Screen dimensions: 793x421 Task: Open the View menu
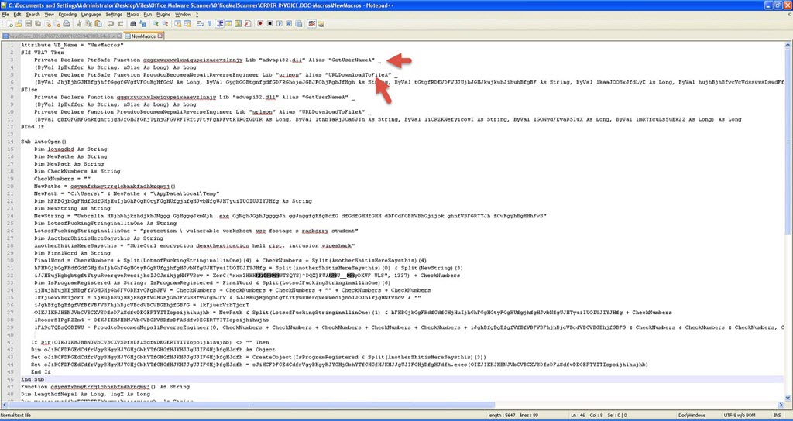(x=50, y=15)
